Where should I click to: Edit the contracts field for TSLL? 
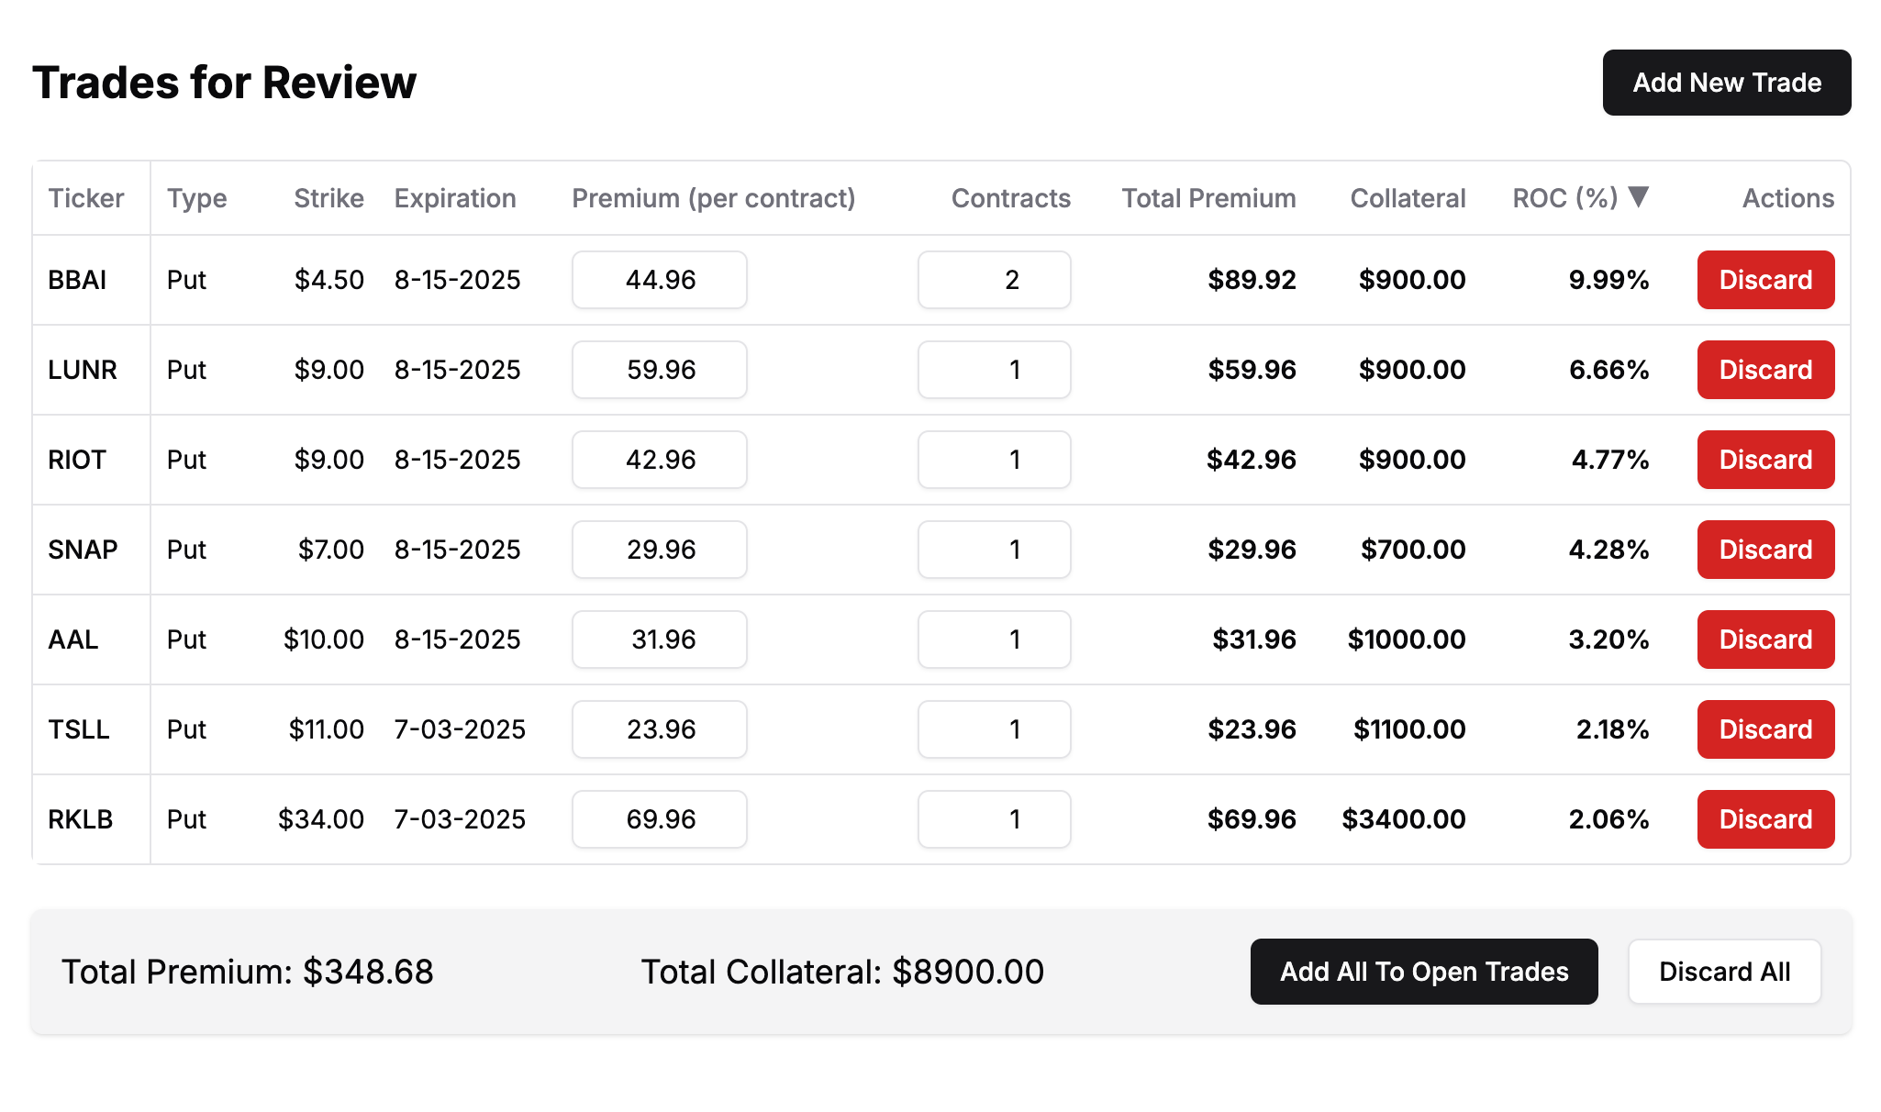[x=994, y=729]
